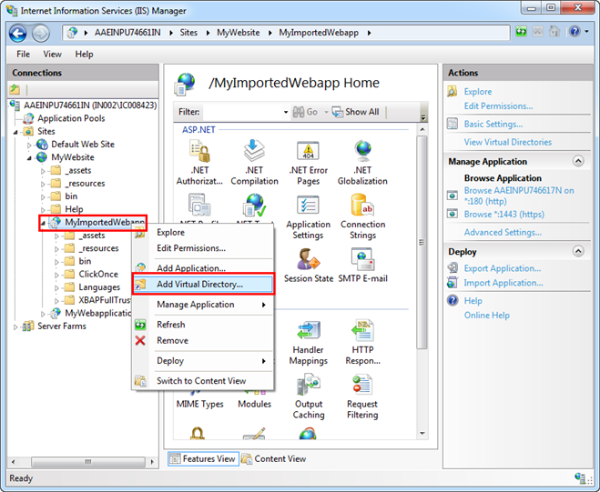Image resolution: width=600 pixels, height=492 pixels.
Task: Collapse the MyImportedWebapp tree node
Action: (x=43, y=223)
